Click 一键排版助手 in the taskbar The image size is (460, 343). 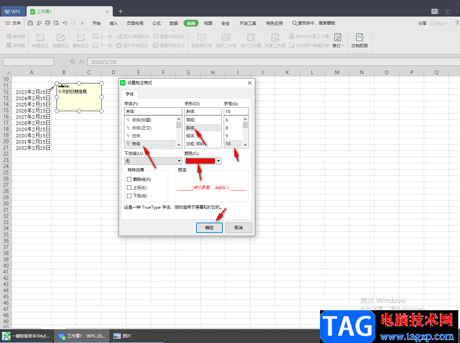27,336
